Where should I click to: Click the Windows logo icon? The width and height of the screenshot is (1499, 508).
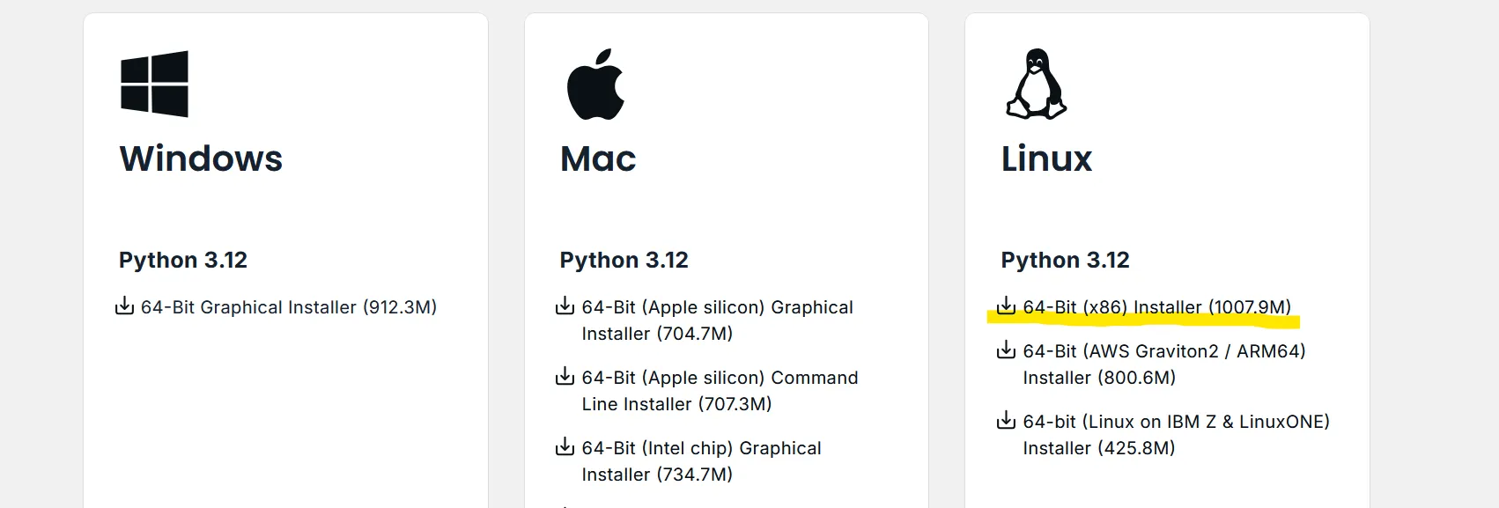coord(154,84)
